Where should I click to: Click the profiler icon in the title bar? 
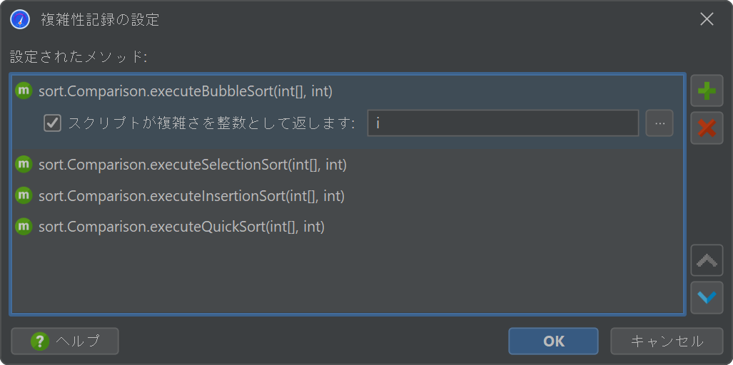pyautogui.click(x=20, y=20)
